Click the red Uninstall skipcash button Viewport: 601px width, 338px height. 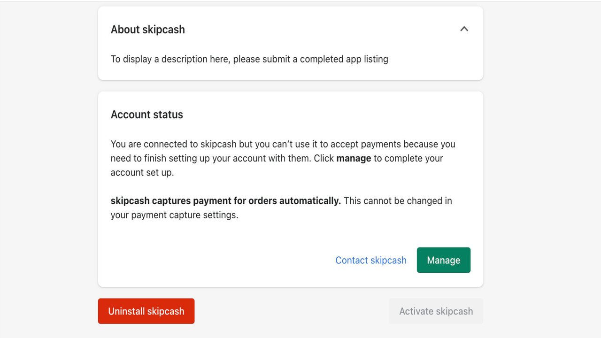pyautogui.click(x=146, y=311)
